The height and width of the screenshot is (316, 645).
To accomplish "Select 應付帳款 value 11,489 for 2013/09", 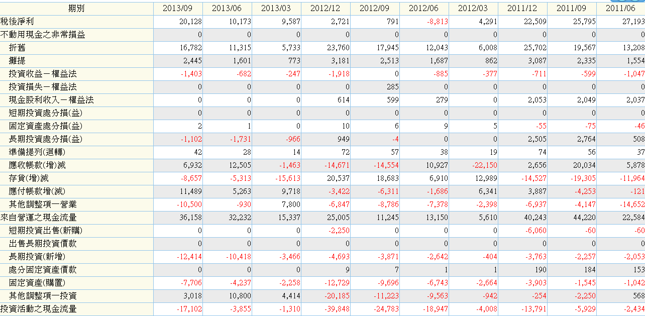I will pyautogui.click(x=190, y=191).
